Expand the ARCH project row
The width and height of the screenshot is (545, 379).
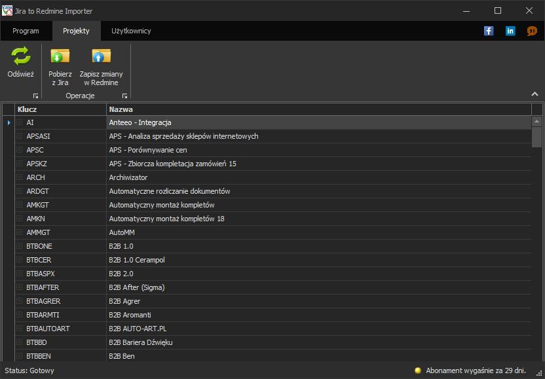click(20, 177)
